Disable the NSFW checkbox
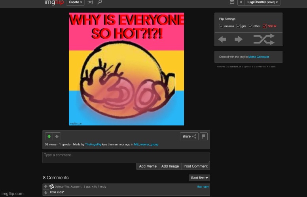This screenshot has height=197, width=307. pos(265,26)
